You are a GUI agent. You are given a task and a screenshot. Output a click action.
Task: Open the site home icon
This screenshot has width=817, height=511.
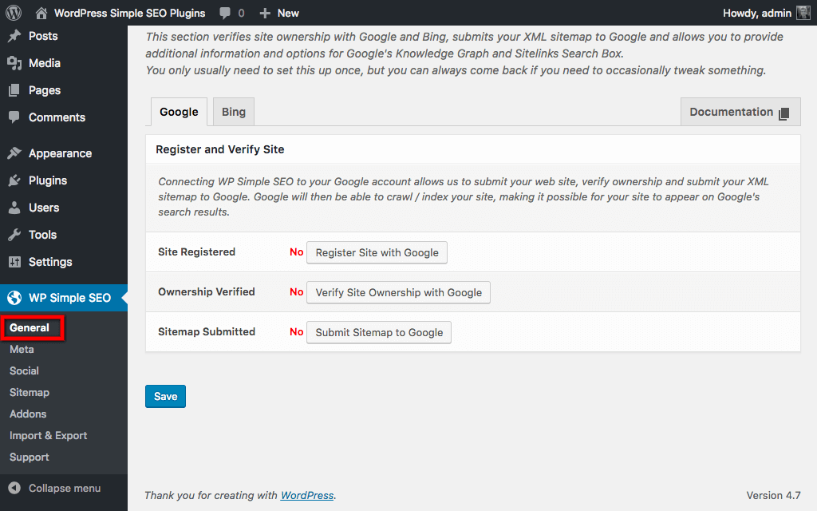pyautogui.click(x=41, y=13)
